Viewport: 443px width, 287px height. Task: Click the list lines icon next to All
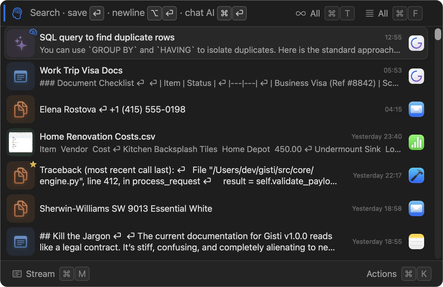coord(369,13)
